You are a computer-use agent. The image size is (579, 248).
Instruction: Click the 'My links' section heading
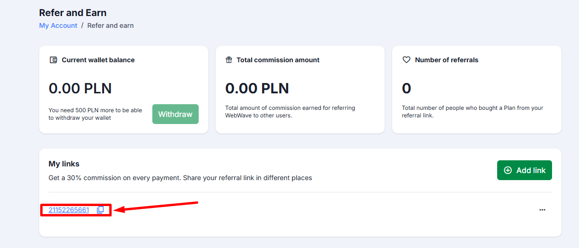pyautogui.click(x=64, y=164)
